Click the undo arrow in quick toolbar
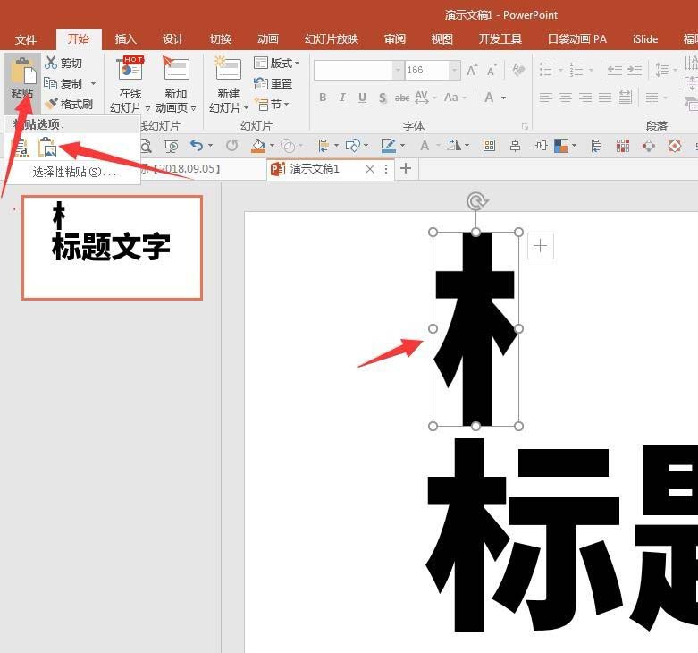This screenshot has height=653, width=698. point(197,145)
